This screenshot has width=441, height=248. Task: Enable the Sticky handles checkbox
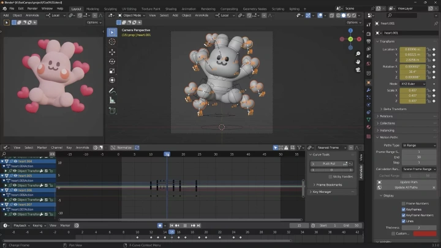click(x=331, y=176)
